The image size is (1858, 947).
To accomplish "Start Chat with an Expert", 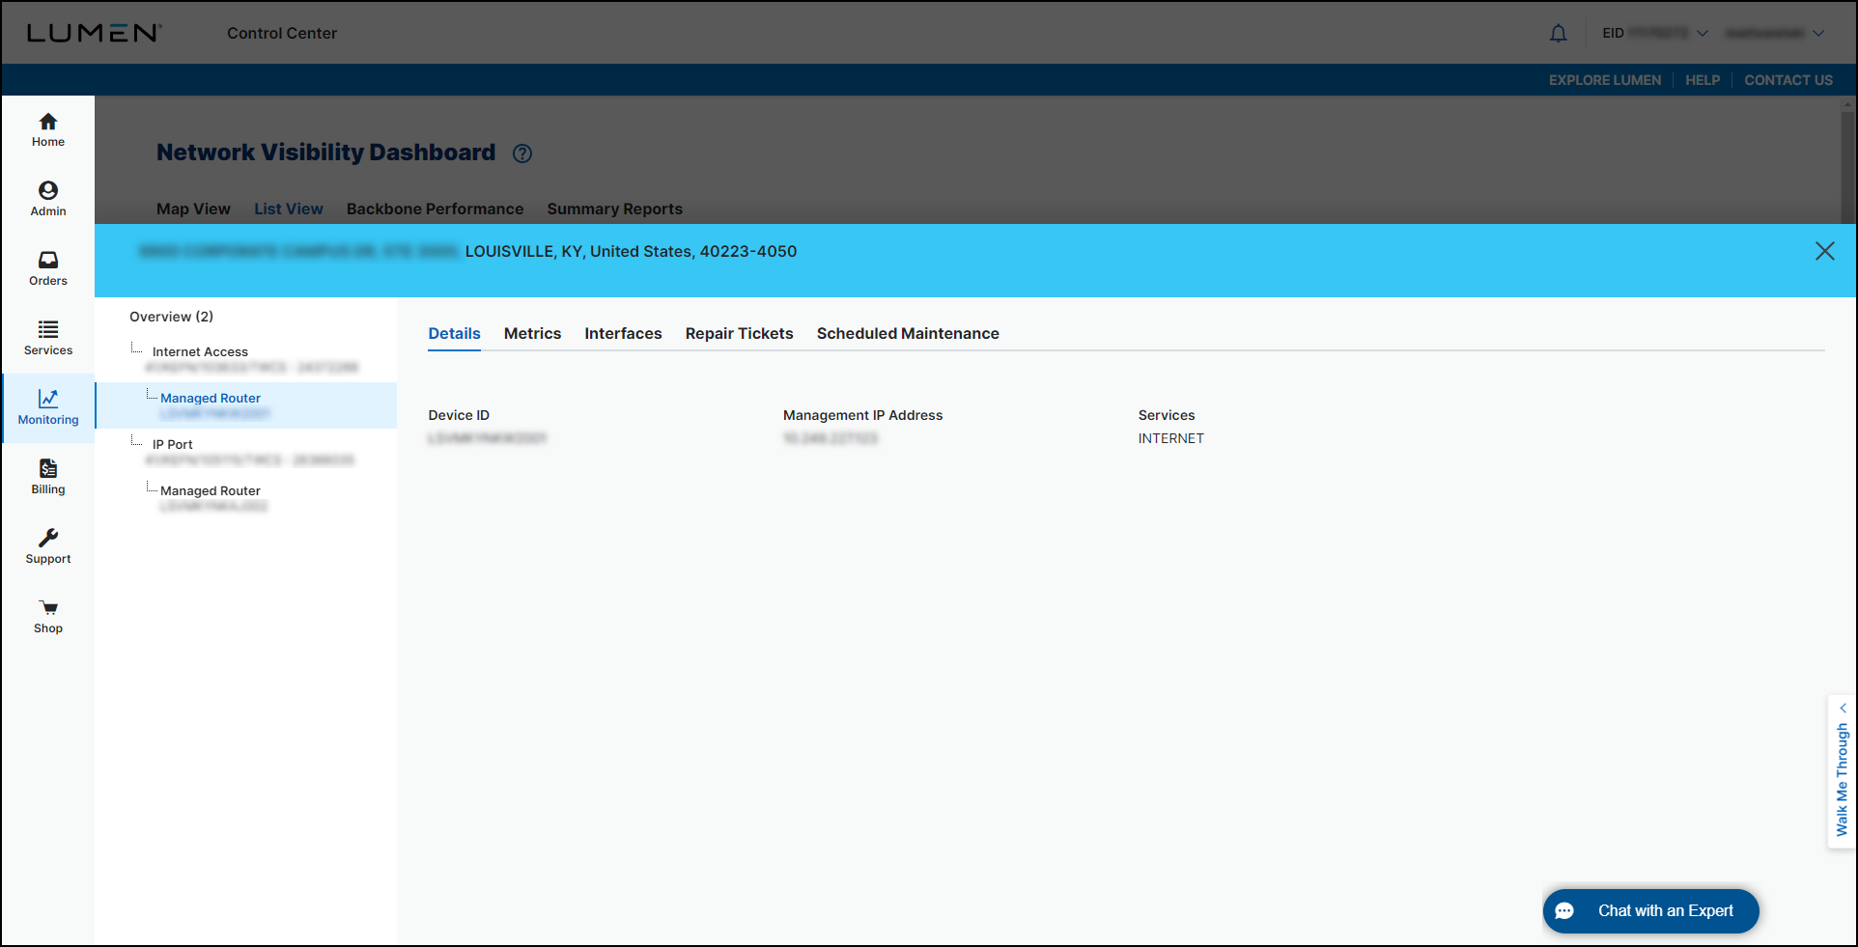I will coord(1650,911).
